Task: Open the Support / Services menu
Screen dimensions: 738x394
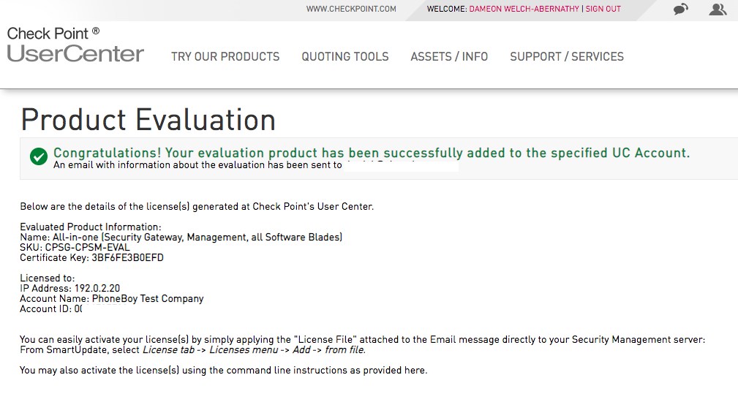Action: (567, 56)
